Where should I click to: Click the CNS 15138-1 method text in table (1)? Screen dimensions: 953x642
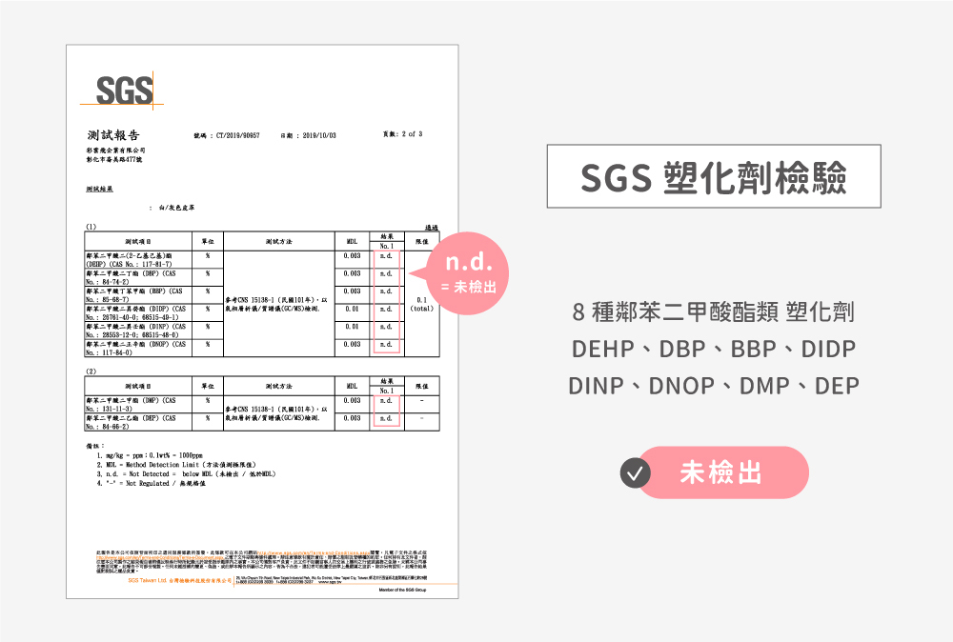point(276,304)
